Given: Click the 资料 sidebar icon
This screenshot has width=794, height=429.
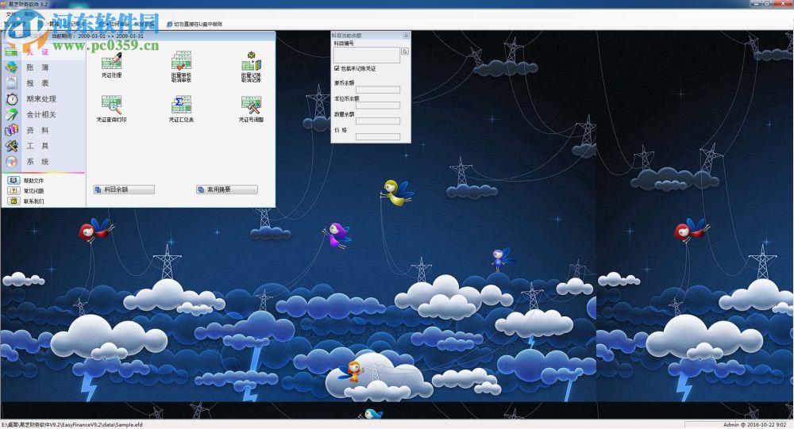Looking at the screenshot, I should tap(12, 130).
